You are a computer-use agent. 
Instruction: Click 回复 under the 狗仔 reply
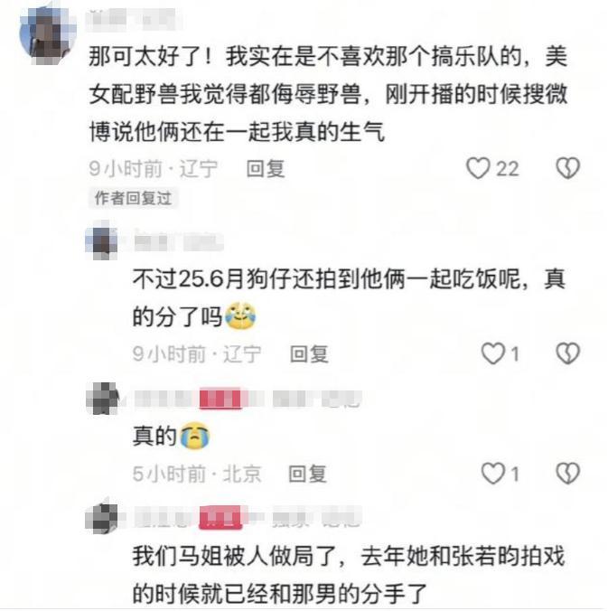tap(309, 354)
